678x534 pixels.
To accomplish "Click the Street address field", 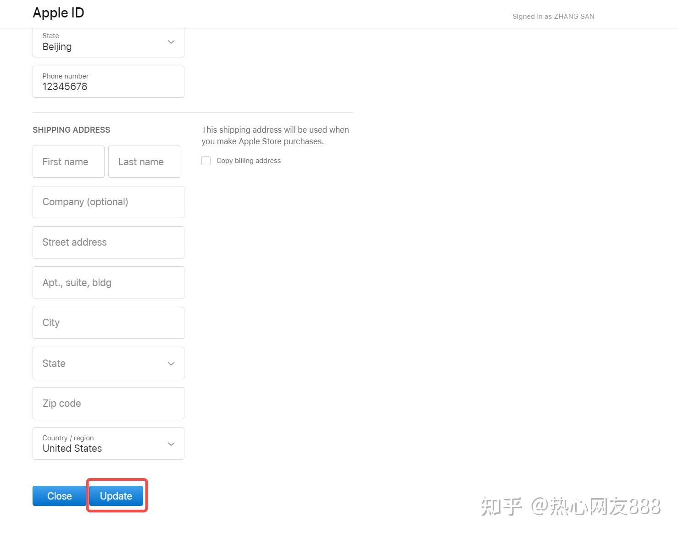I will 108,242.
